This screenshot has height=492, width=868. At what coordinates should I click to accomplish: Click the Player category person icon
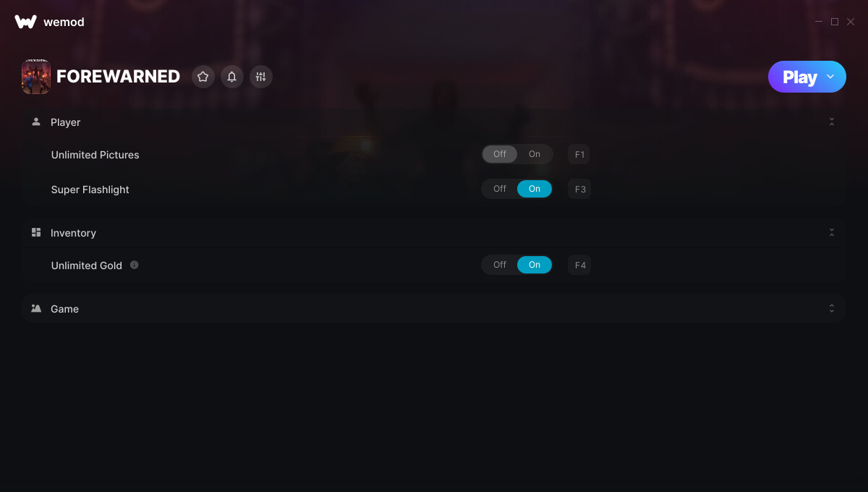[x=36, y=122]
